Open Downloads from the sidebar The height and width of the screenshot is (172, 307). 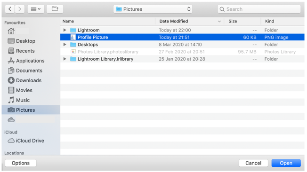24,80
